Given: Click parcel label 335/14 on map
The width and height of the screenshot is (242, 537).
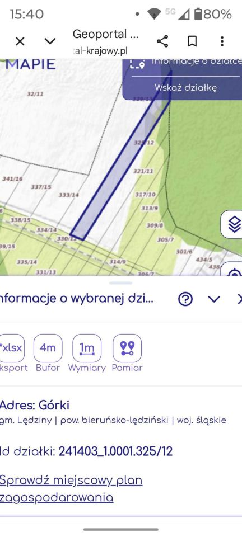Looking at the screenshot, I should pyautogui.click(x=27, y=262).
